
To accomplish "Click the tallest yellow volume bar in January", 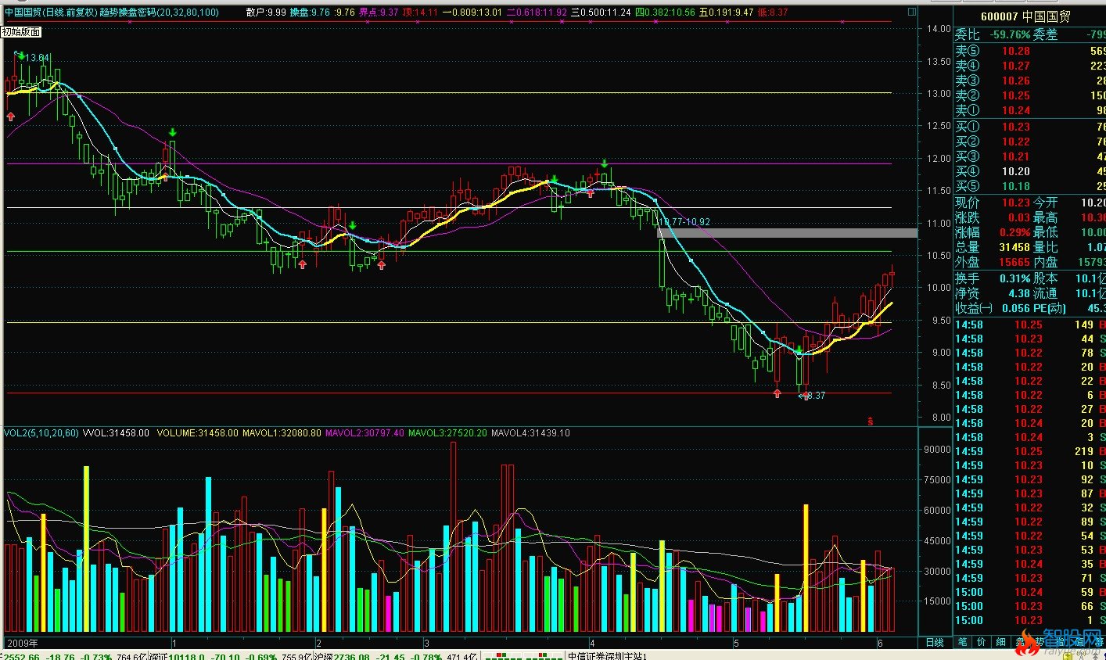I will pyautogui.click(x=86, y=549).
